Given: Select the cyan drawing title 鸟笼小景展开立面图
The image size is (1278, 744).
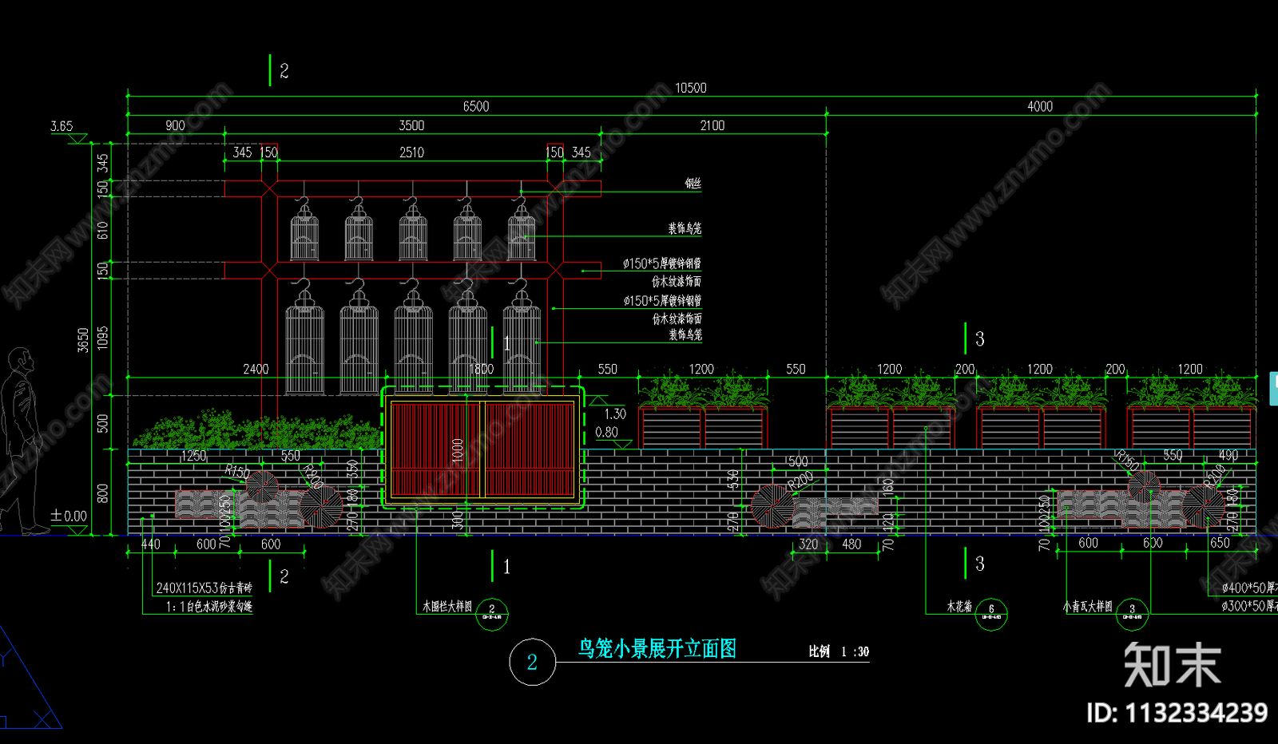Looking at the screenshot, I should point(657,648).
